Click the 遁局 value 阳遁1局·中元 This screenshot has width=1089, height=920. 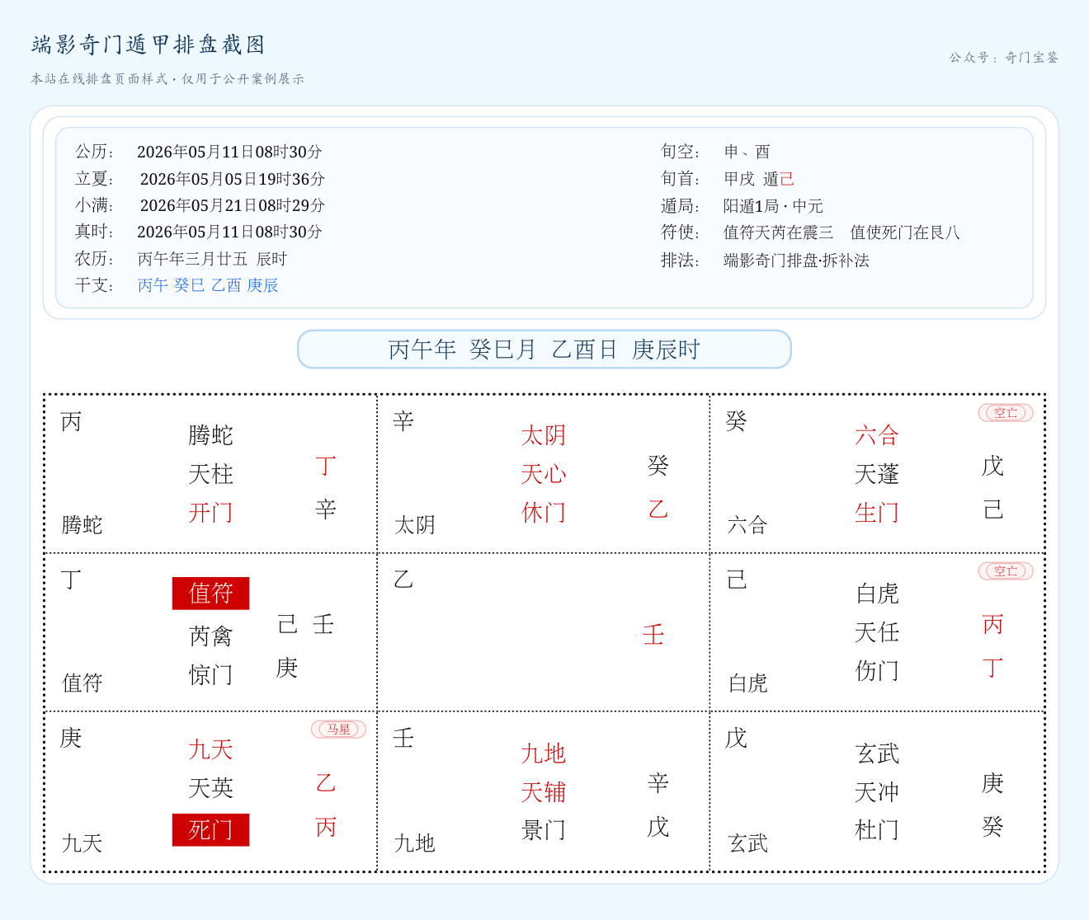point(773,206)
